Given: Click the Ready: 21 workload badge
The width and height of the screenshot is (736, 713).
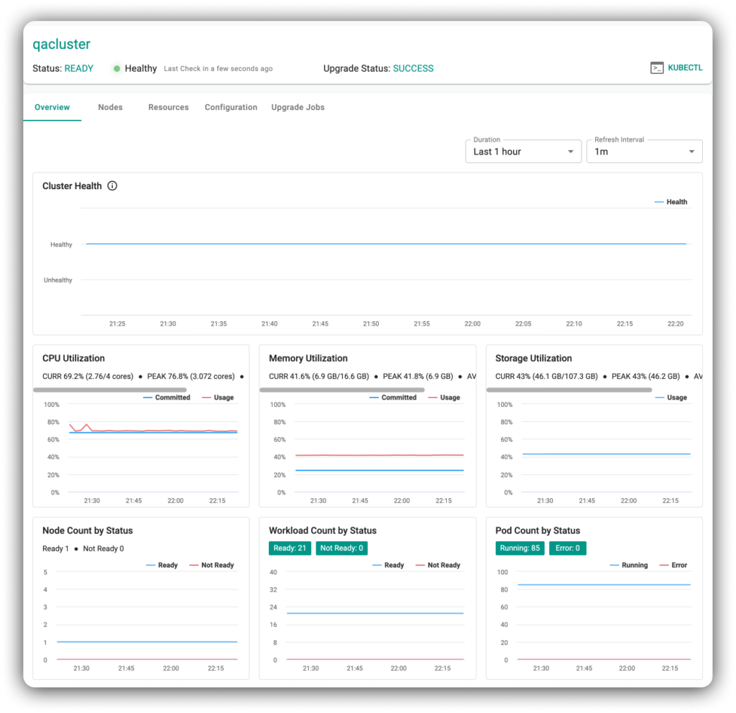Looking at the screenshot, I should click(x=290, y=548).
